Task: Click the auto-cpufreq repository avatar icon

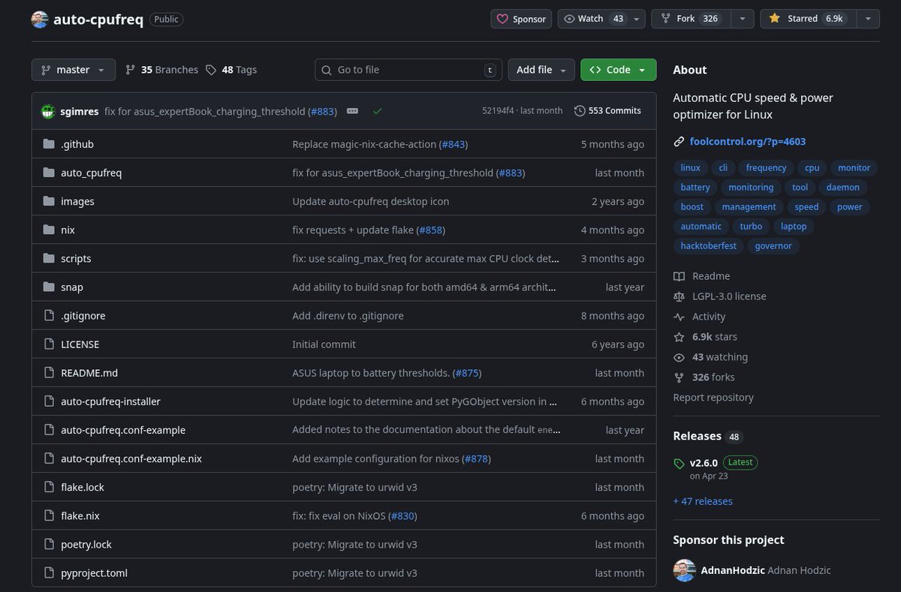Action: coord(40,19)
